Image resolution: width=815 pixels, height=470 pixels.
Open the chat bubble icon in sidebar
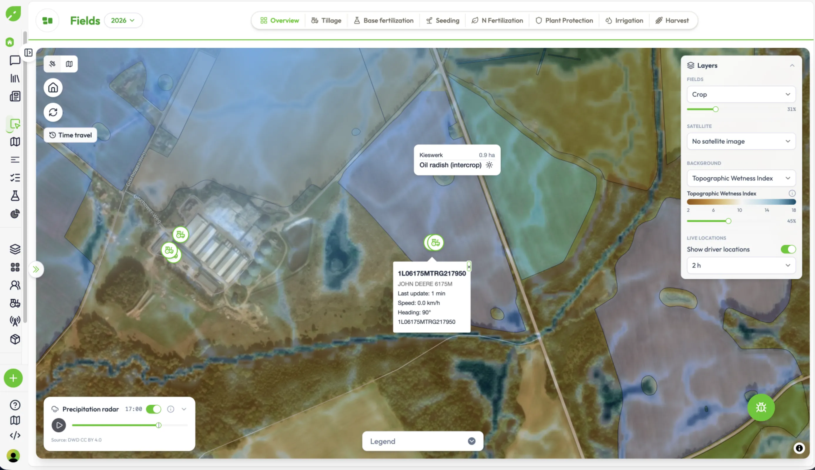click(15, 60)
